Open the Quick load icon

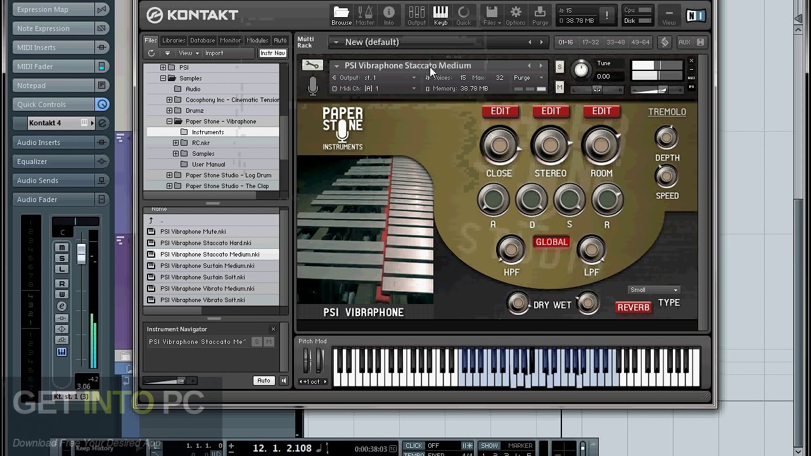point(464,15)
